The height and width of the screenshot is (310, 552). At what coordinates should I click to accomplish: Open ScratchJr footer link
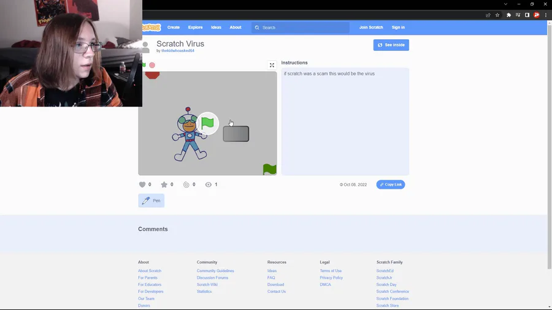(384, 278)
